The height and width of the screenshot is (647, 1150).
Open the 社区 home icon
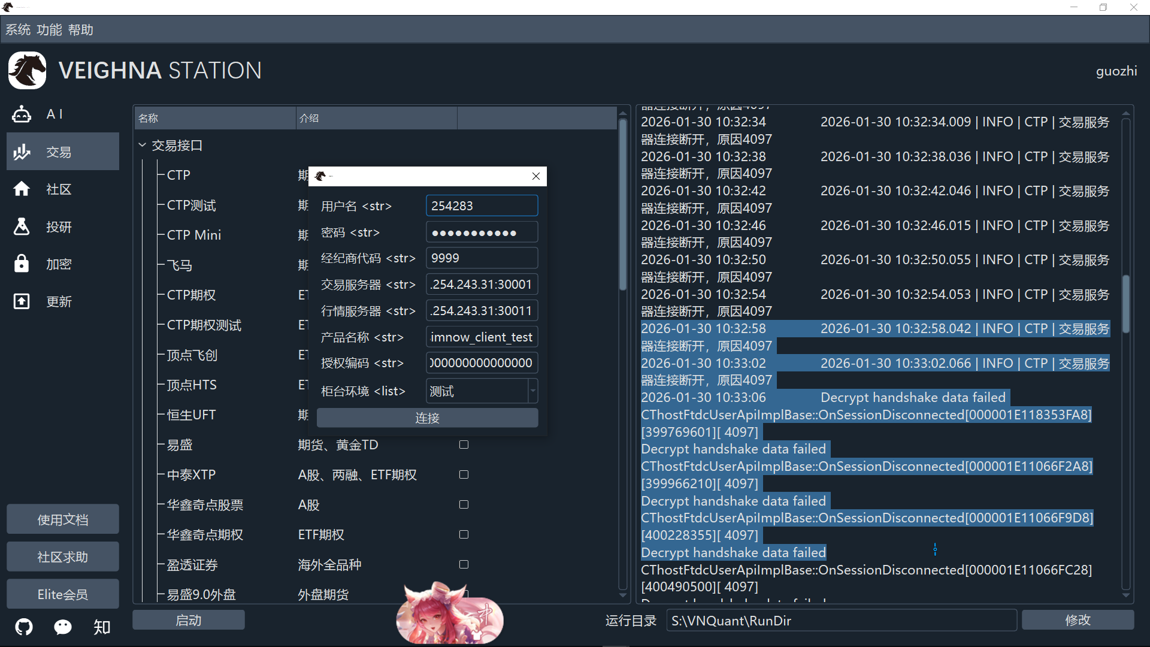(22, 189)
